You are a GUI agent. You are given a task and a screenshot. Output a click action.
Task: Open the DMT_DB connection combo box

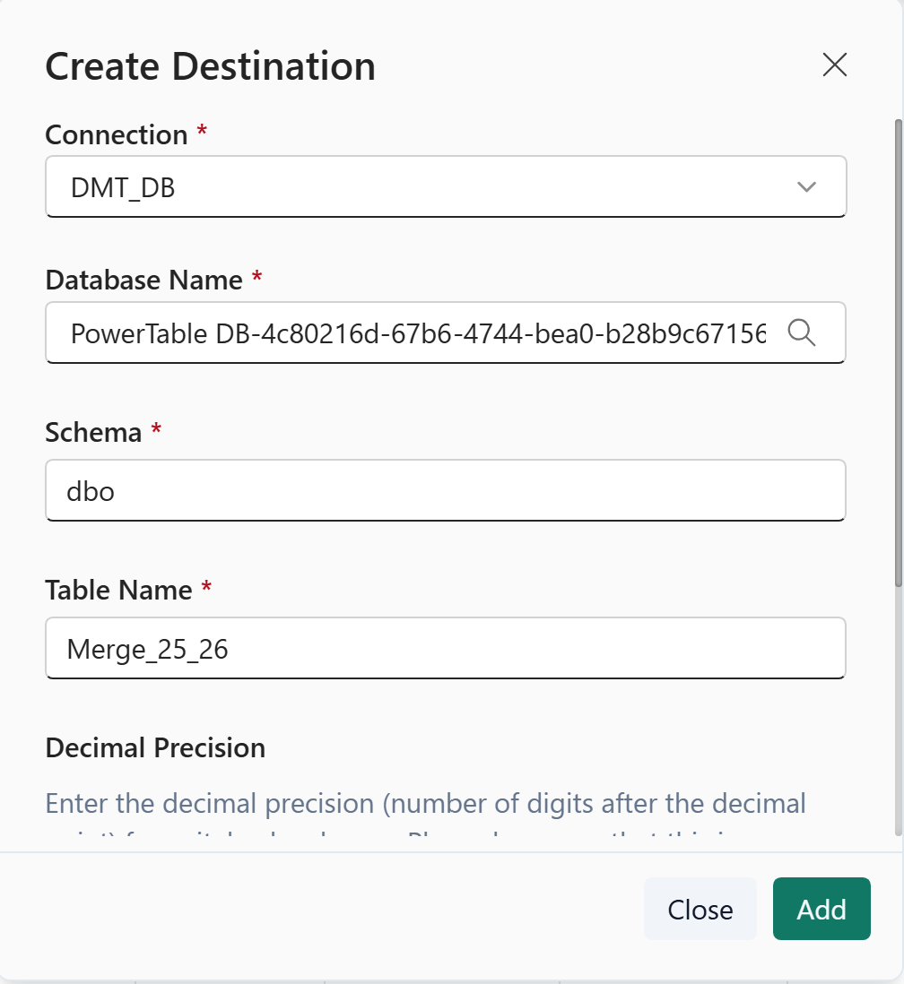[422, 187]
